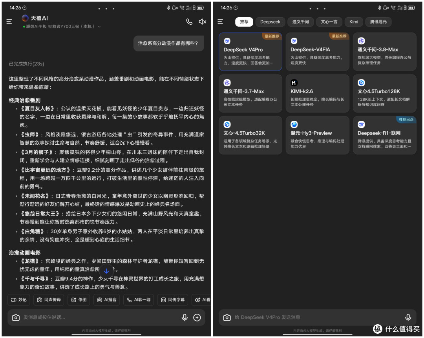Open the 妙记 shortcut
424x338 pixels.
(19, 300)
